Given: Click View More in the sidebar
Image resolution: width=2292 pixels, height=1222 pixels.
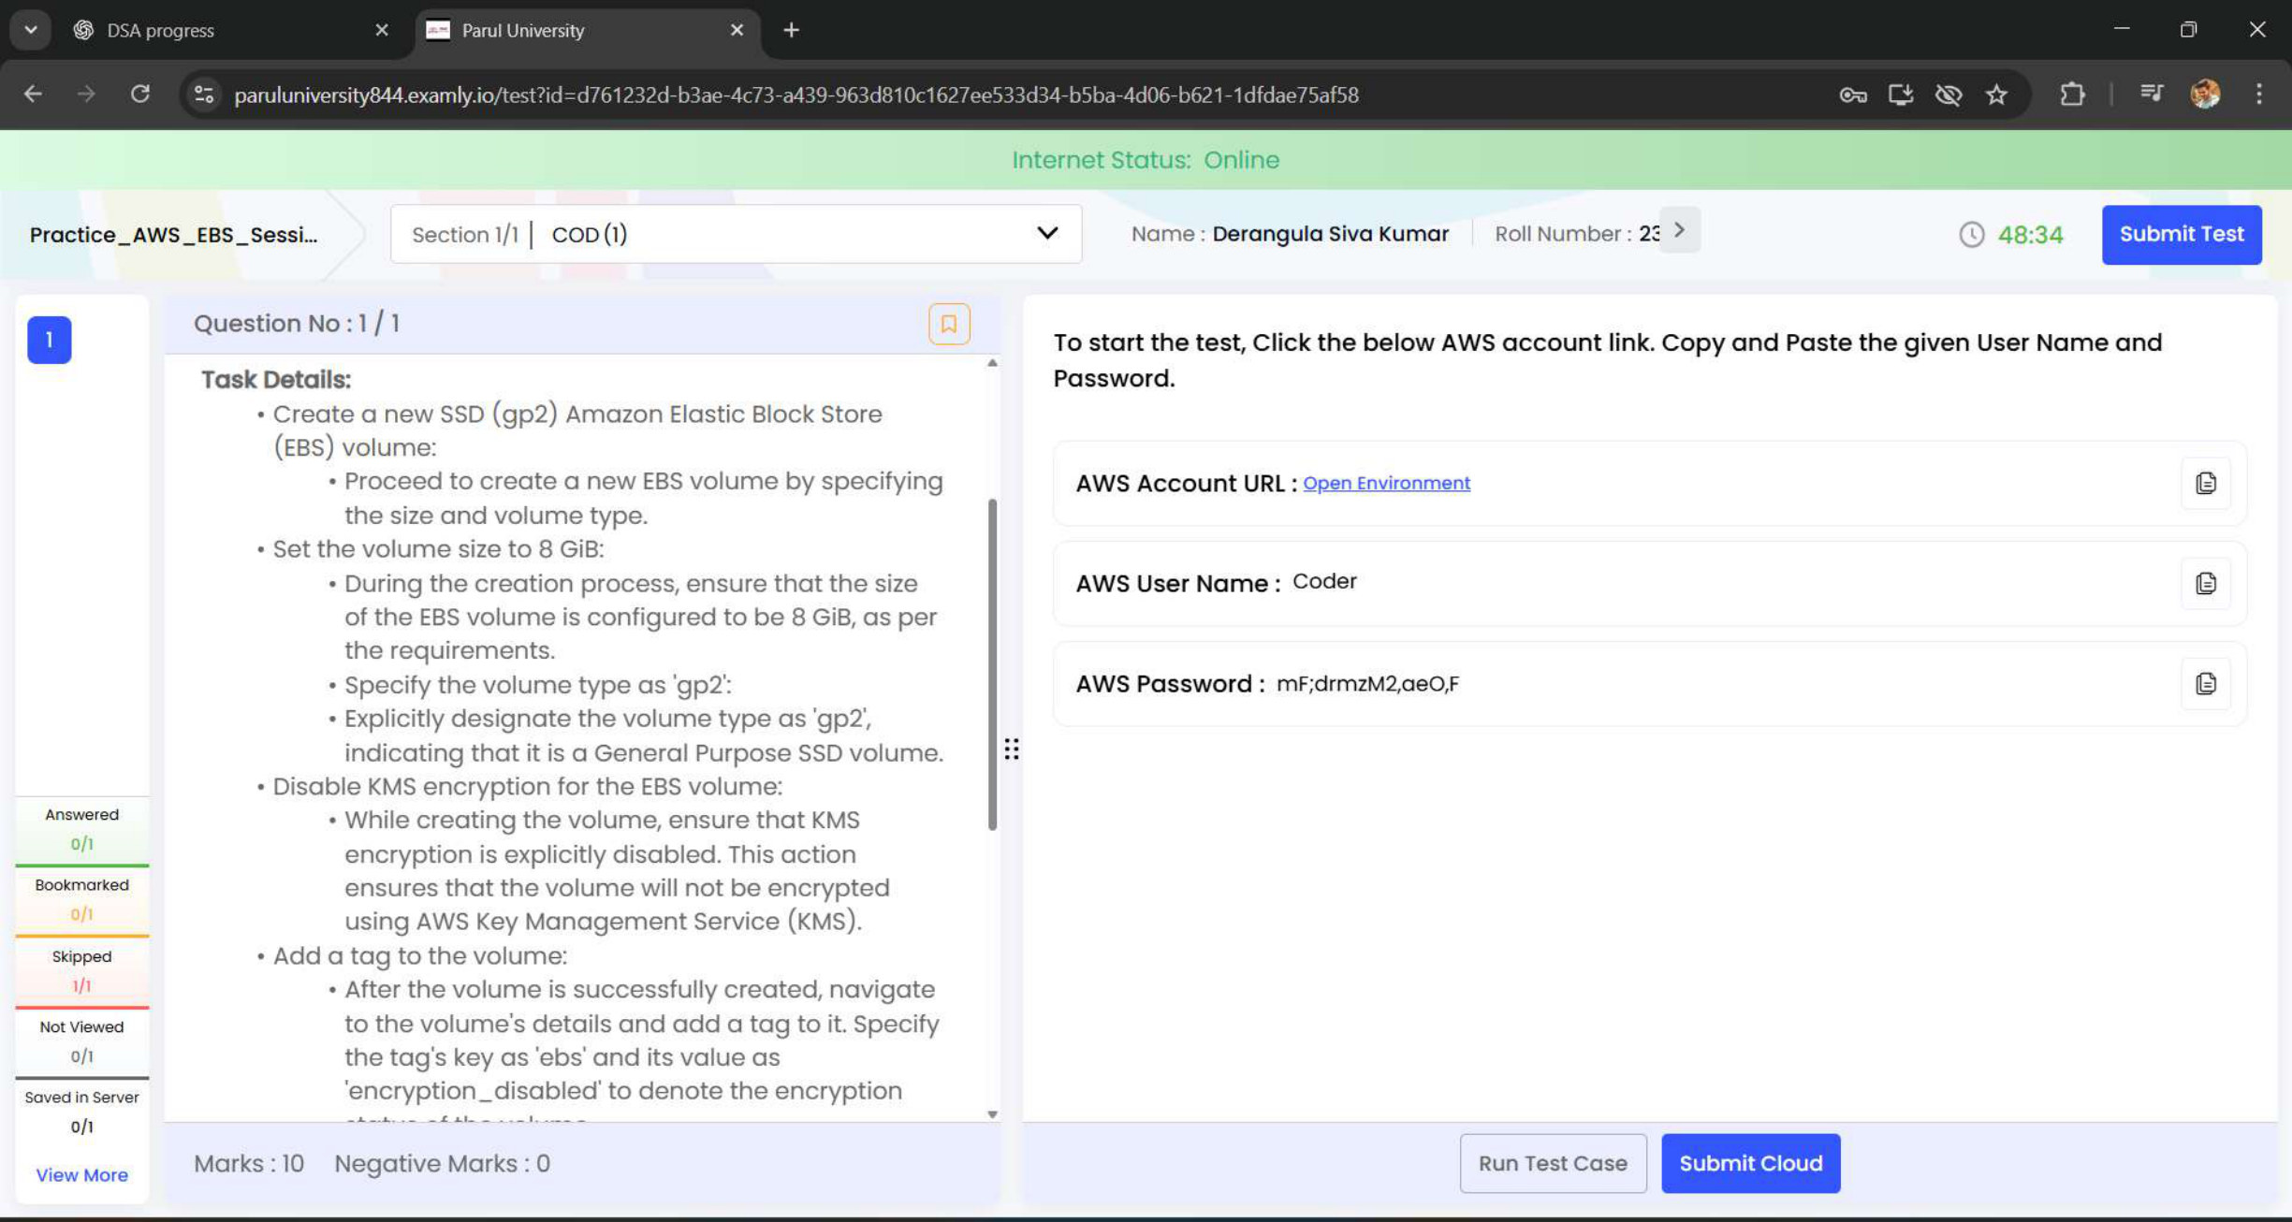Looking at the screenshot, I should [81, 1175].
